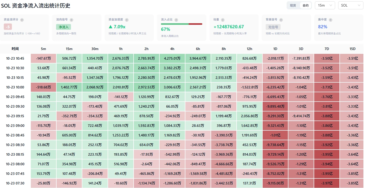Click the -5 score badge
This screenshot has width=372, height=188.
coord(8,27)
